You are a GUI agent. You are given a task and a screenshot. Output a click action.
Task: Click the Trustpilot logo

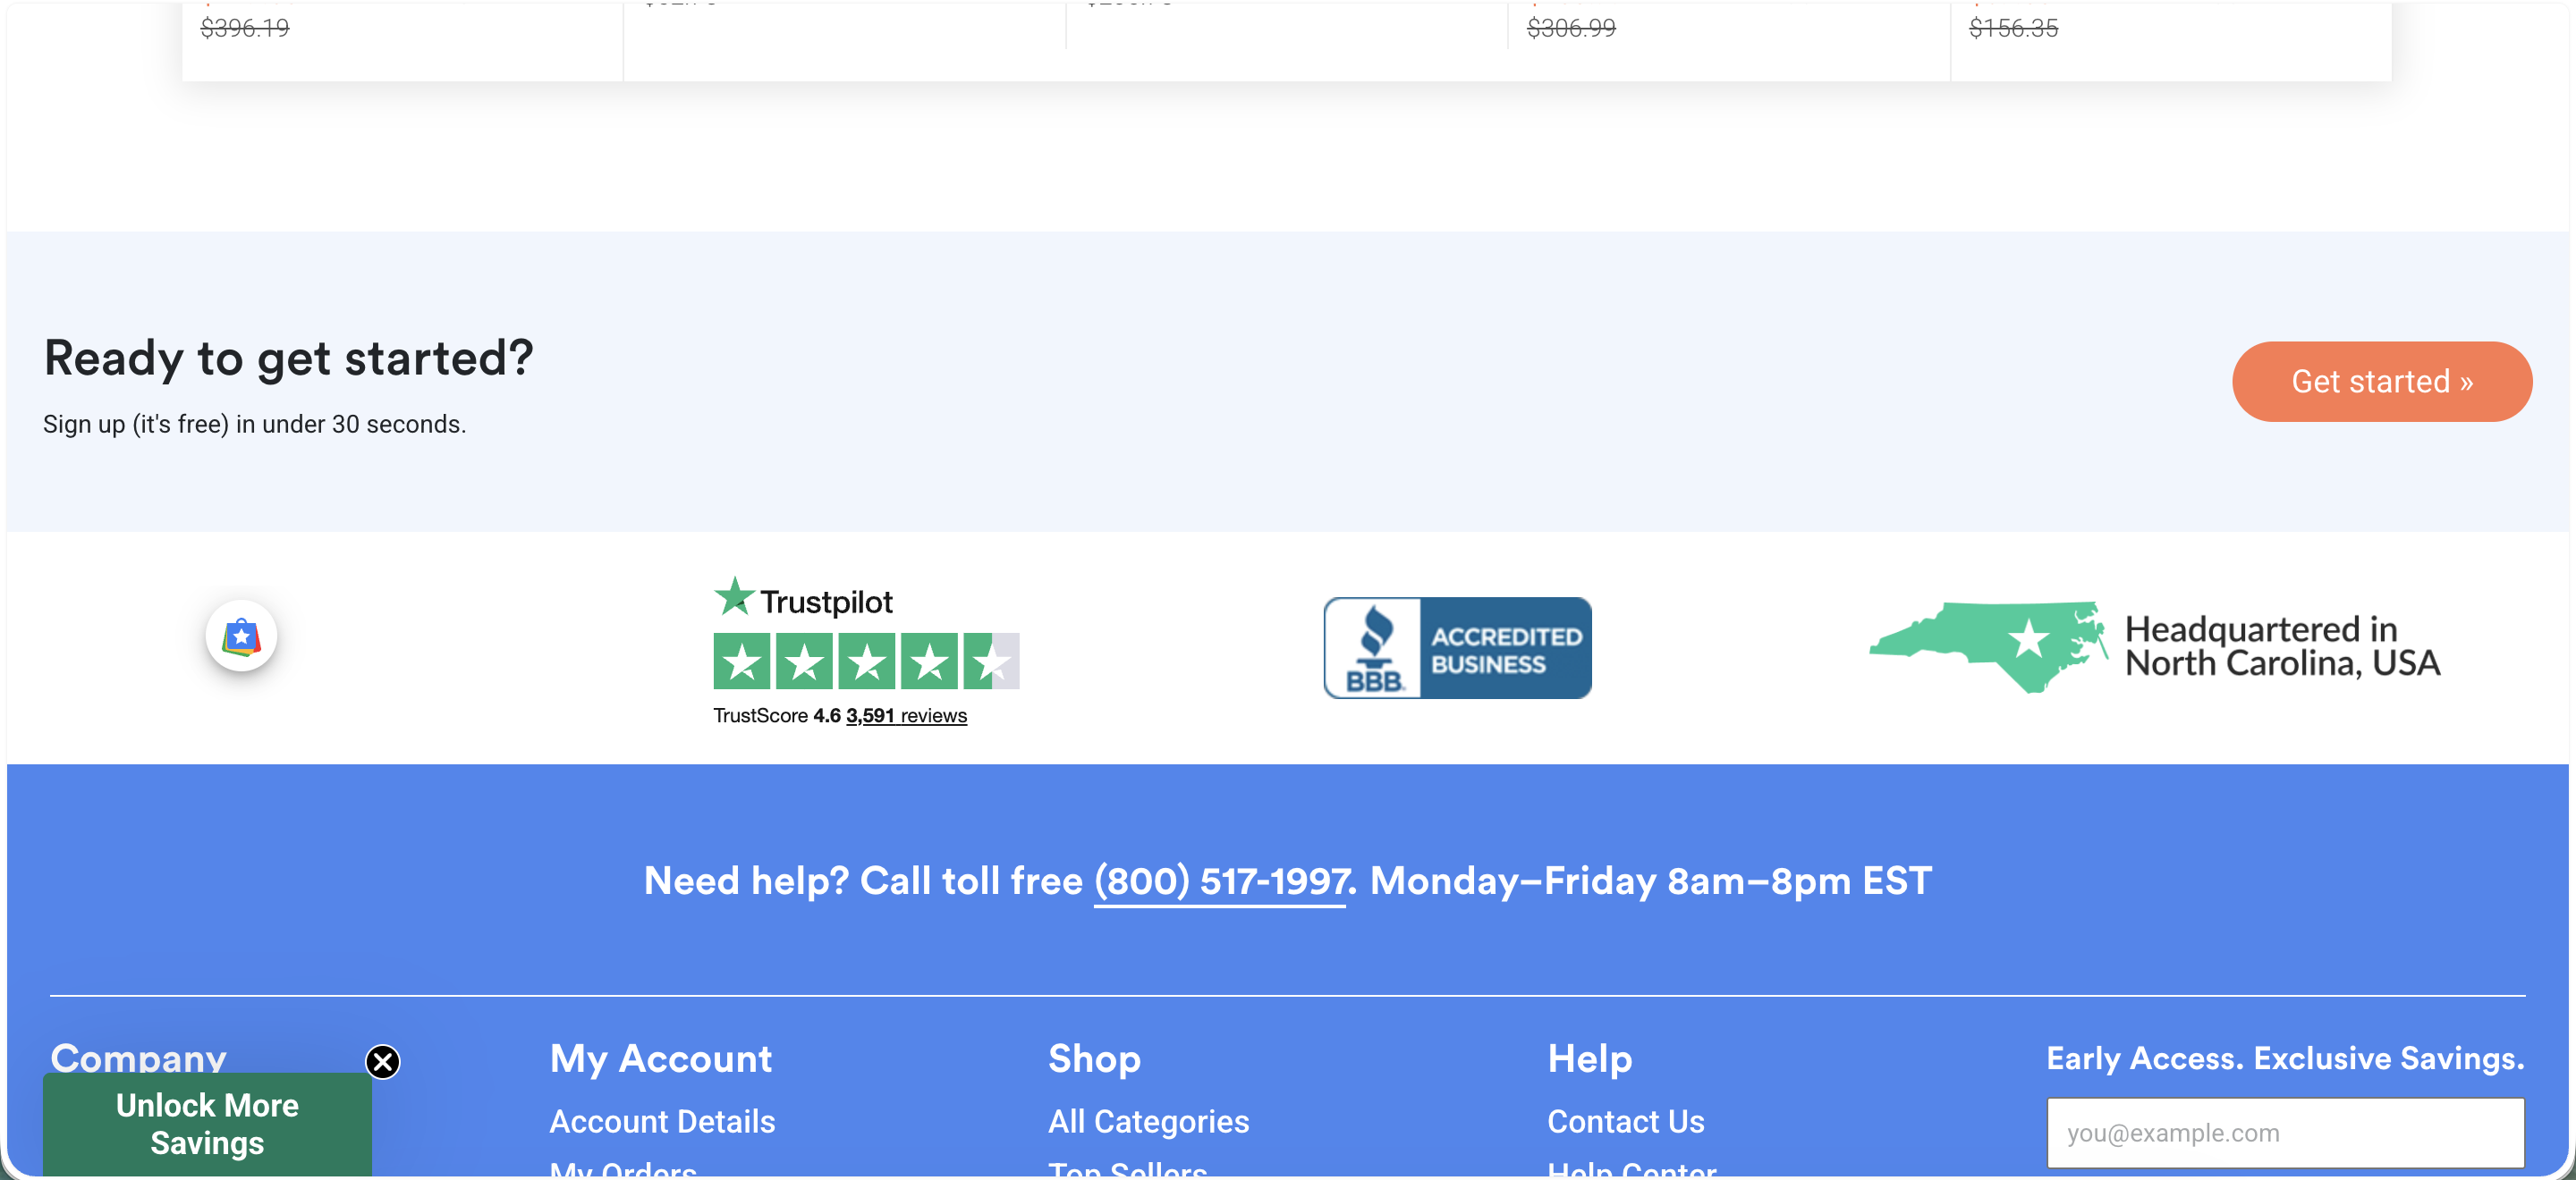pos(803,599)
